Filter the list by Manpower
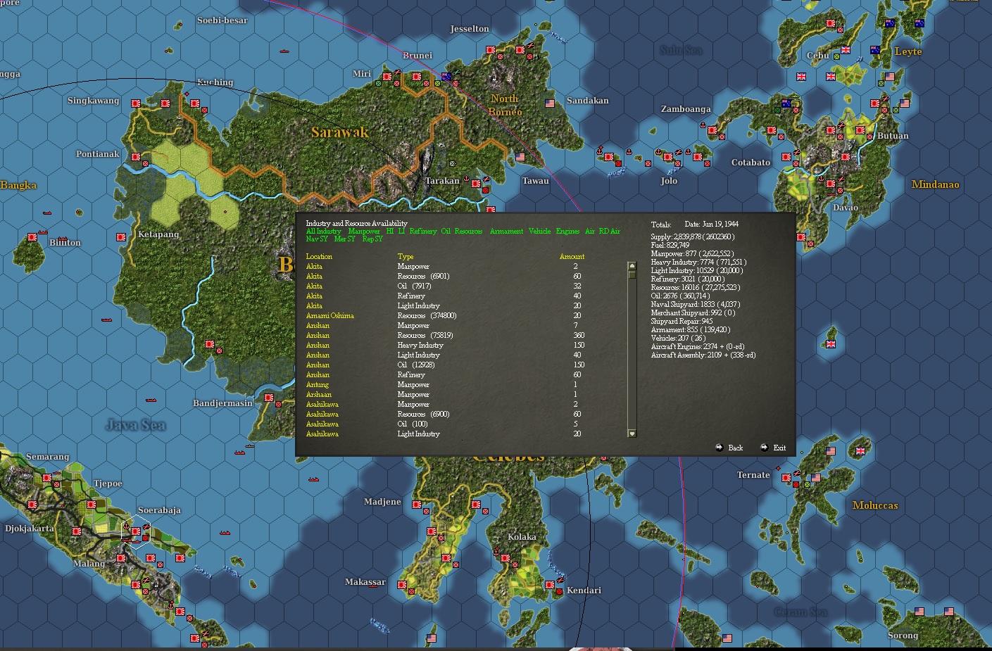The width and height of the screenshot is (992, 651). point(364,231)
